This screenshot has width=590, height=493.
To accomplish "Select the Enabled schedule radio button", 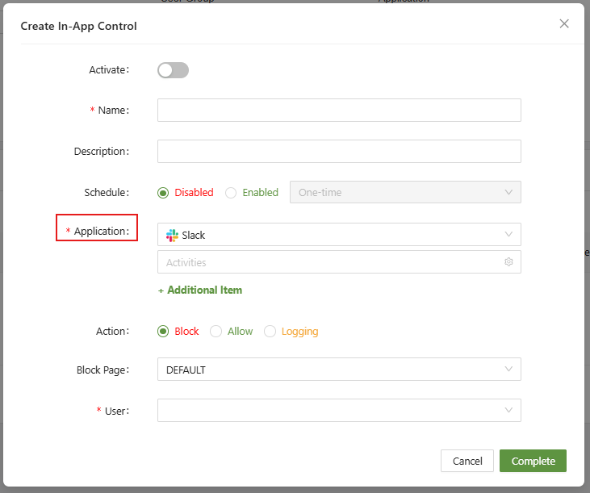I will pos(231,193).
